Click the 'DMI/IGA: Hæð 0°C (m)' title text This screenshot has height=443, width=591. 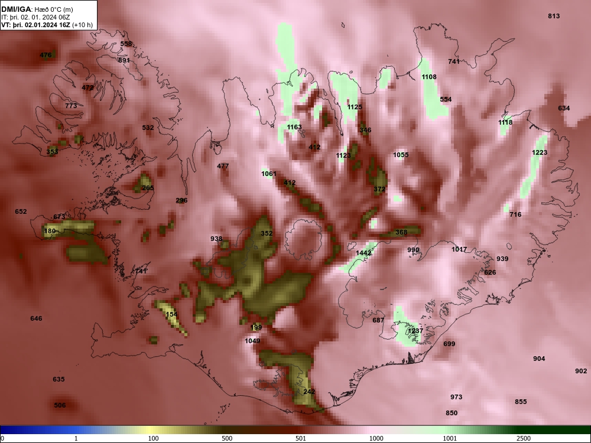pyautogui.click(x=37, y=9)
